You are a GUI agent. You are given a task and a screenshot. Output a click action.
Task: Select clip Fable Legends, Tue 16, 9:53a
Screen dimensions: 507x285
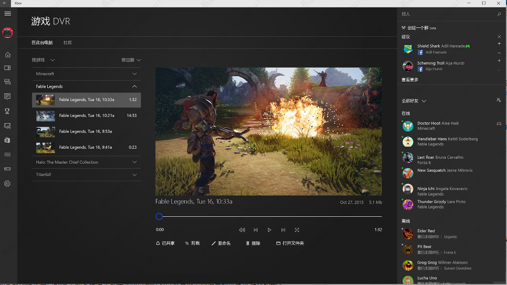tap(86, 131)
